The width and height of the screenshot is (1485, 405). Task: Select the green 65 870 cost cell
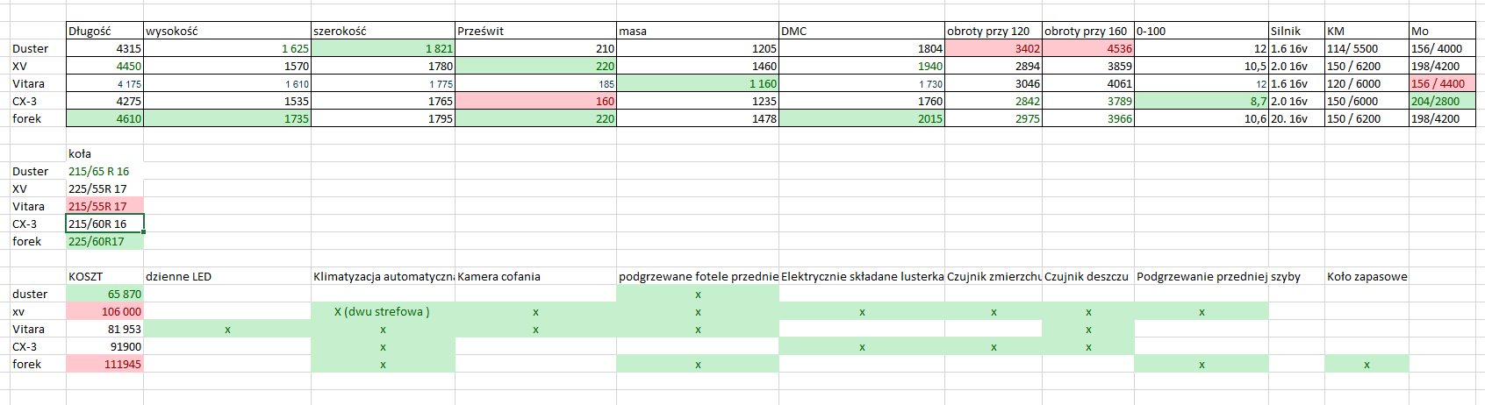104,294
